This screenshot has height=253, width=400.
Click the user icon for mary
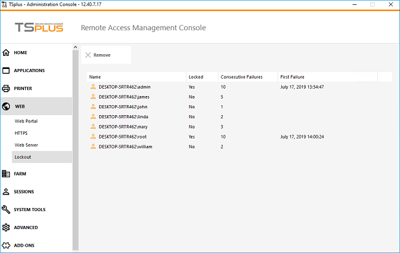click(93, 127)
